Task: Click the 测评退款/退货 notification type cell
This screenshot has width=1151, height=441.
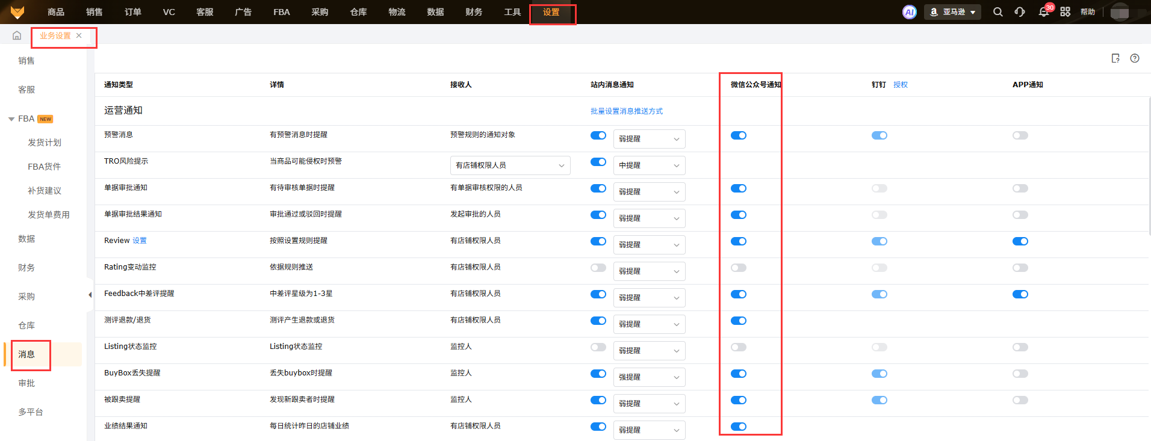Action: tap(128, 320)
